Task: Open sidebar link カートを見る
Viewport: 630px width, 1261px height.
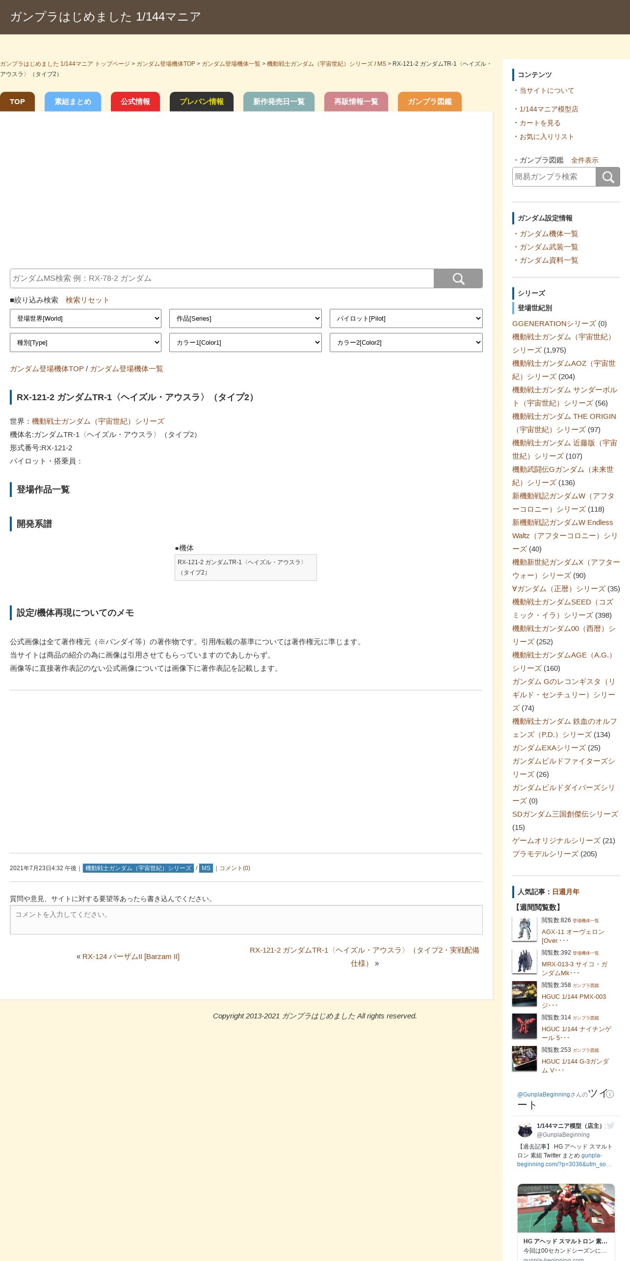Action: [540, 123]
